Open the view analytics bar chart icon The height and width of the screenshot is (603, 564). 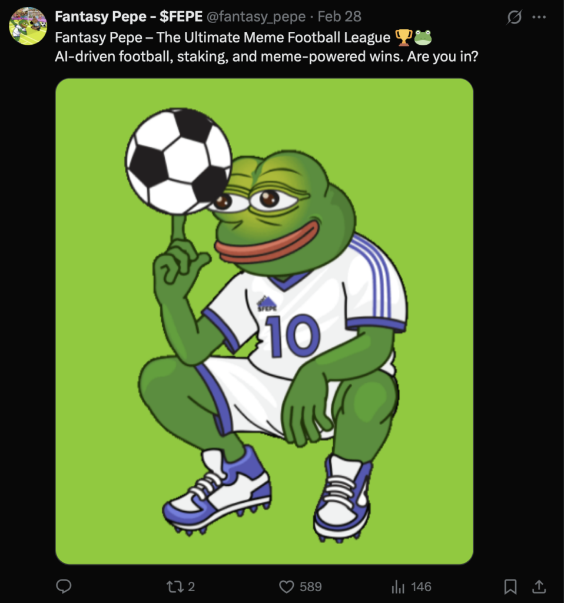(x=399, y=587)
